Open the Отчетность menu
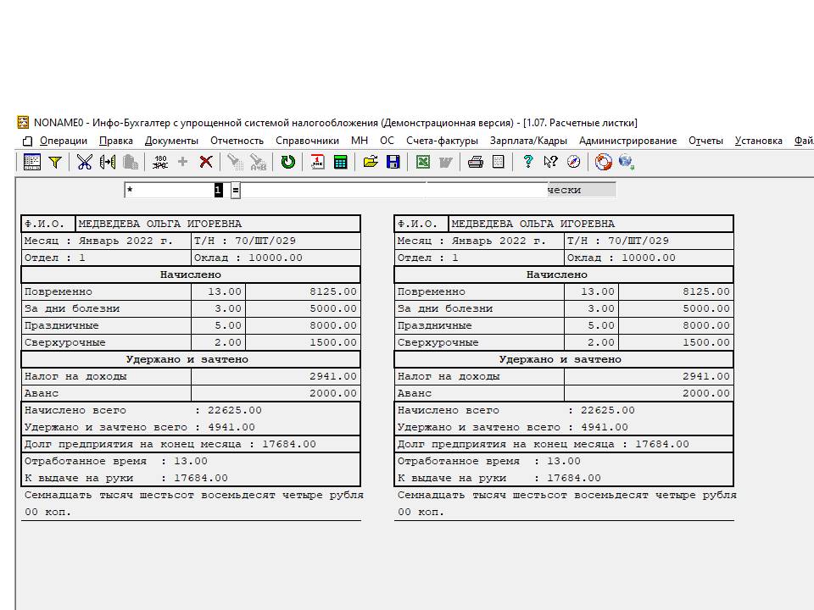 coord(237,141)
